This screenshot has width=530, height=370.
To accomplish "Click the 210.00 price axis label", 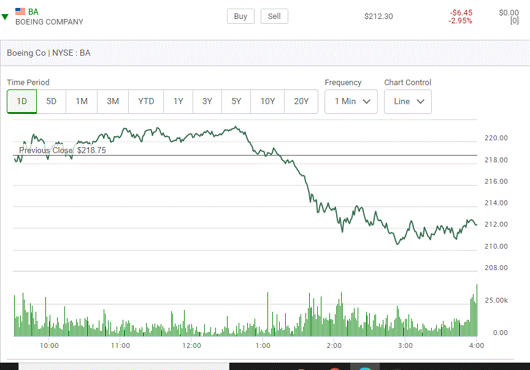I will click(x=496, y=246).
